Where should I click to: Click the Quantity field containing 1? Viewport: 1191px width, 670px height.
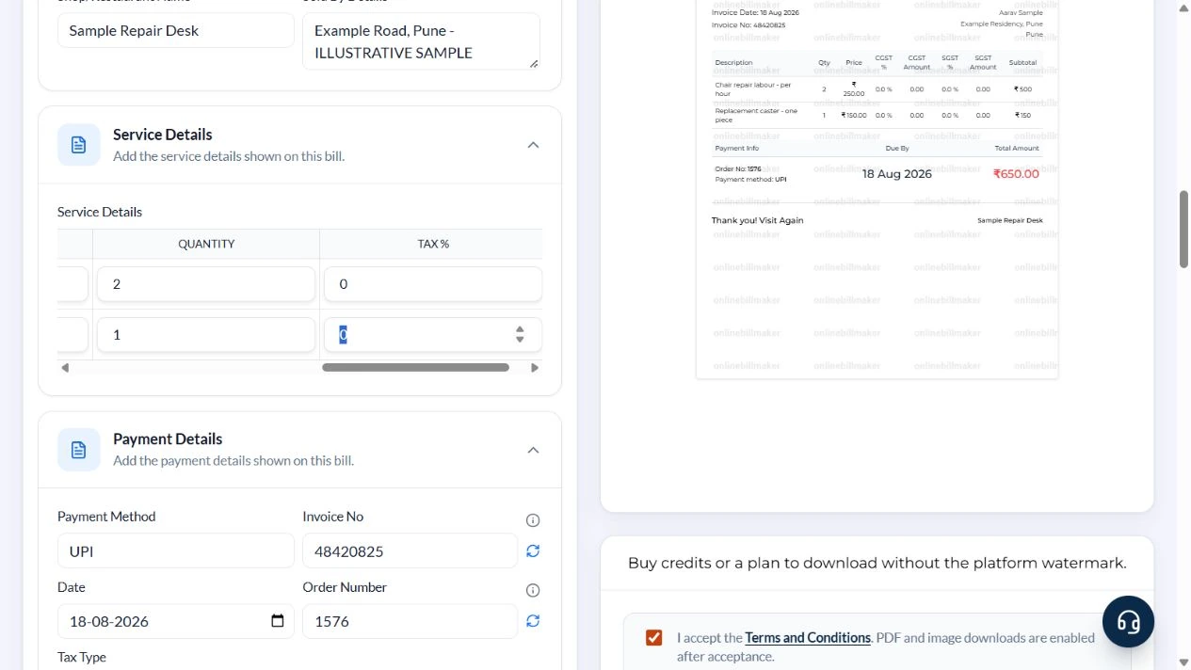point(206,334)
